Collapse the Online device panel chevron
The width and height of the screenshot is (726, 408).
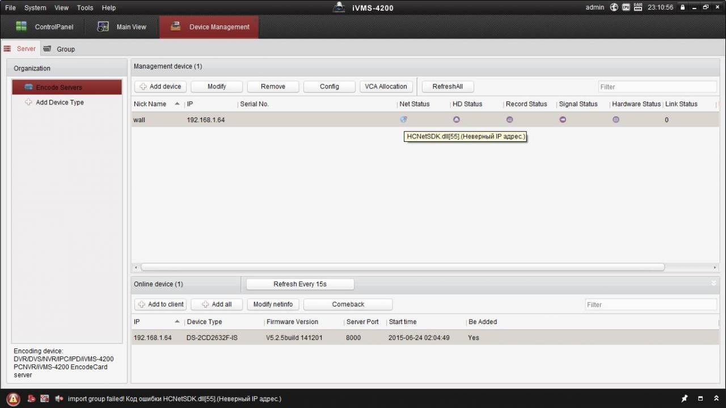[714, 283]
